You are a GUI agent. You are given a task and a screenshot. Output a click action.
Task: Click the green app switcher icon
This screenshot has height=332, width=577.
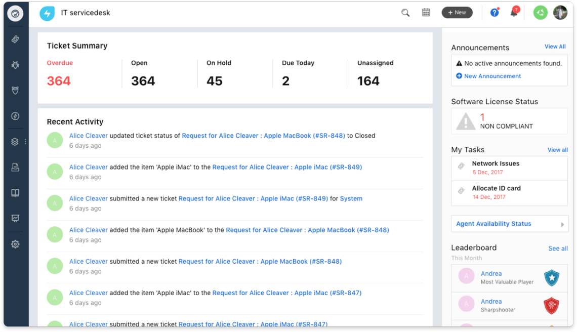click(541, 13)
